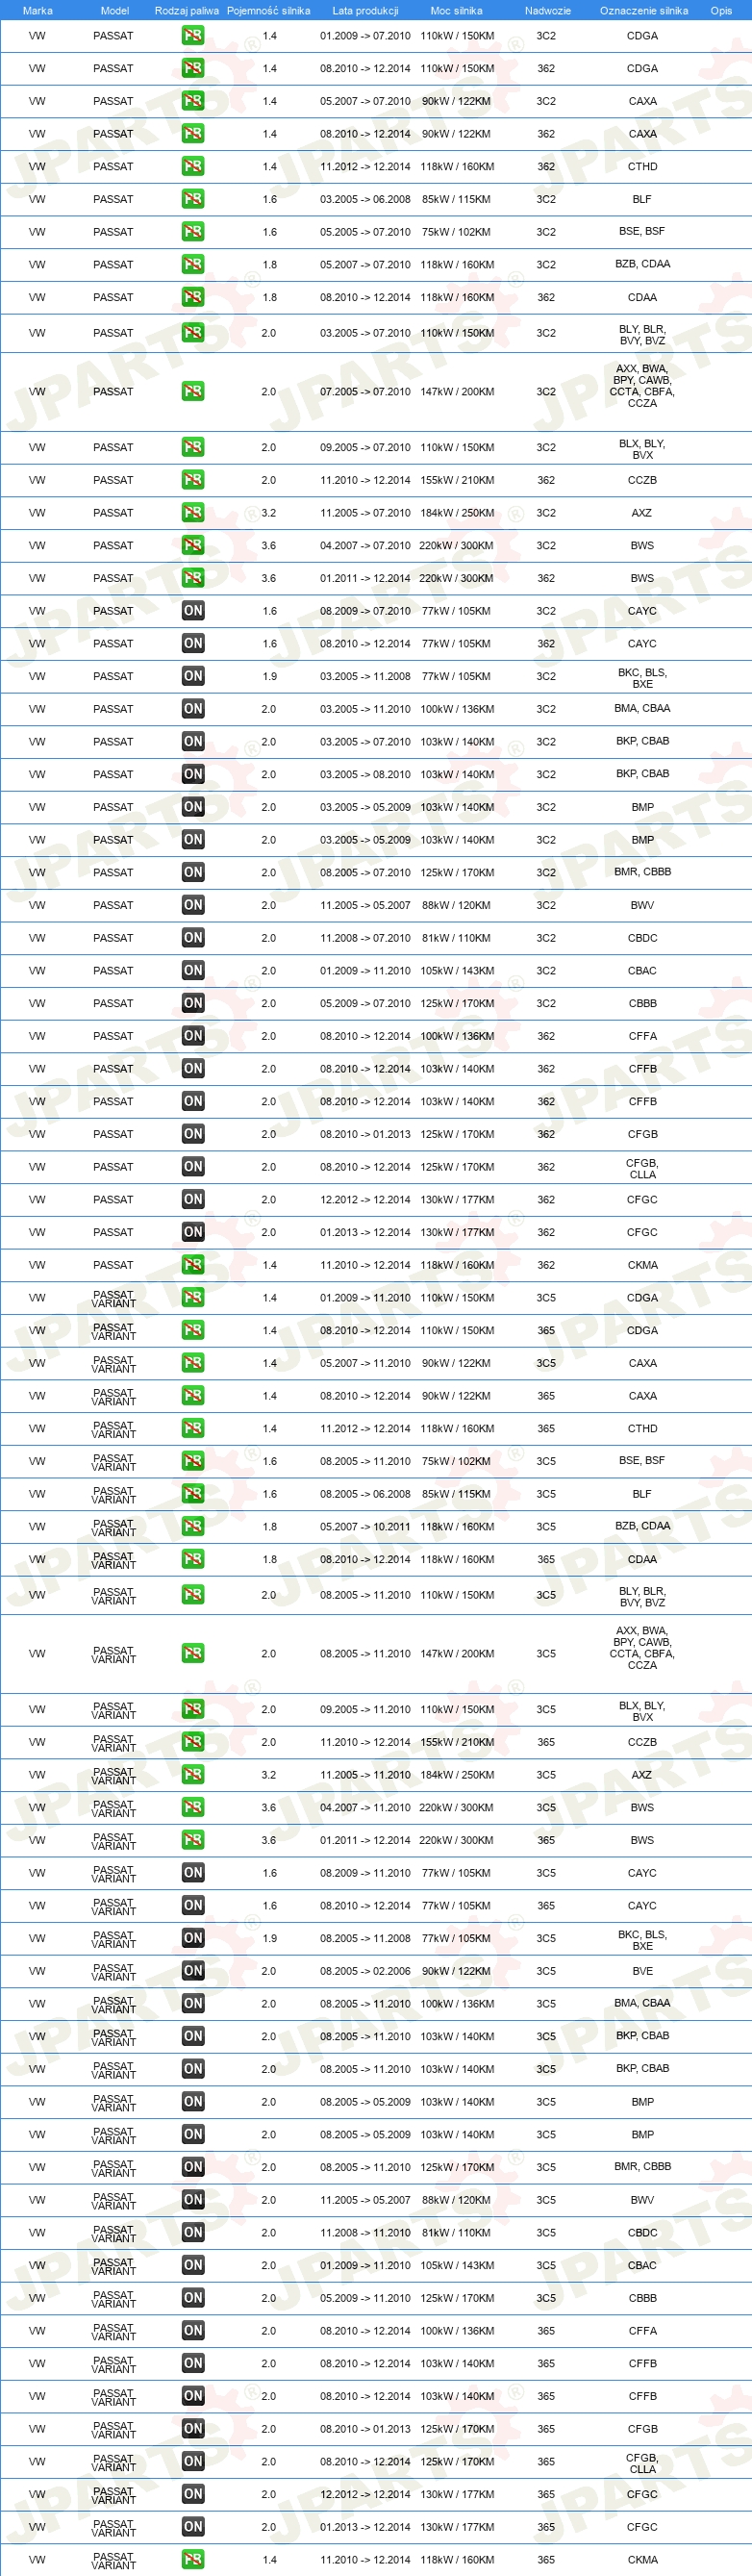752x2576 pixels.
Task: Select the "1.9" capacity cell in the 3C2 row
Action: point(269,676)
